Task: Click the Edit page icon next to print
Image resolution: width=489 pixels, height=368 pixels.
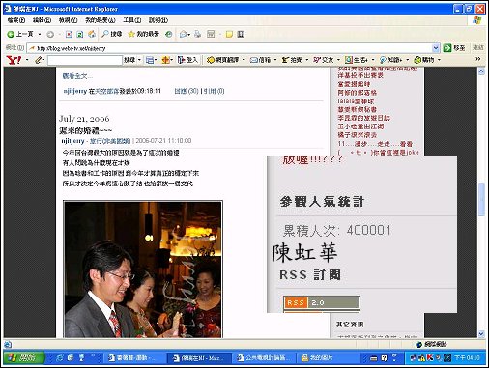Action: [x=211, y=34]
